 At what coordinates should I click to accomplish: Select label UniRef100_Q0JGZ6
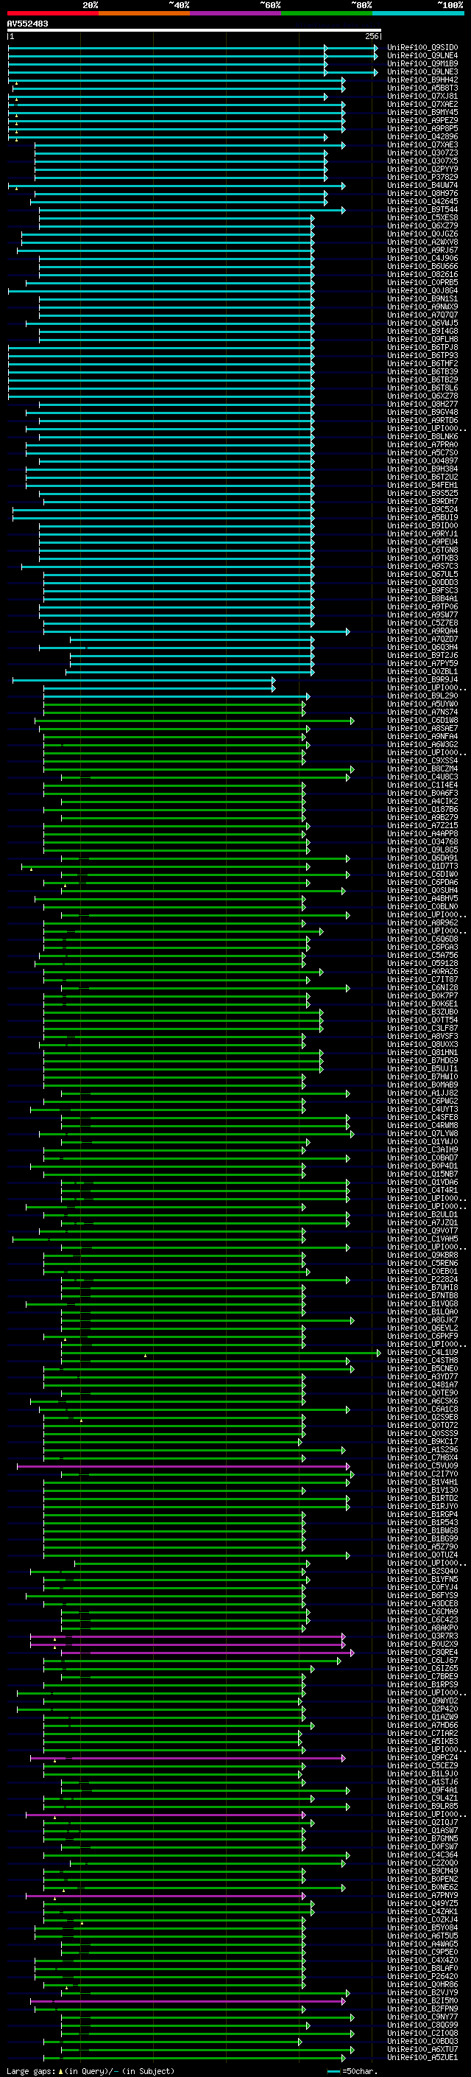pos(422,234)
